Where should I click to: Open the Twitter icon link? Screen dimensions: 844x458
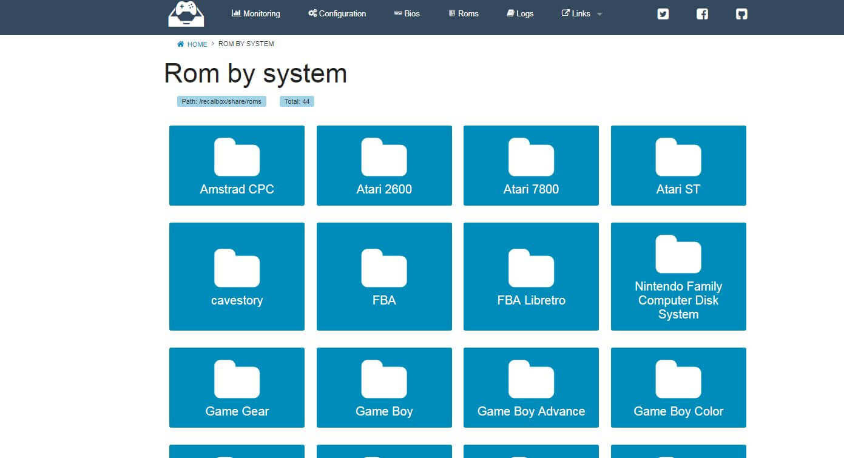[663, 14]
